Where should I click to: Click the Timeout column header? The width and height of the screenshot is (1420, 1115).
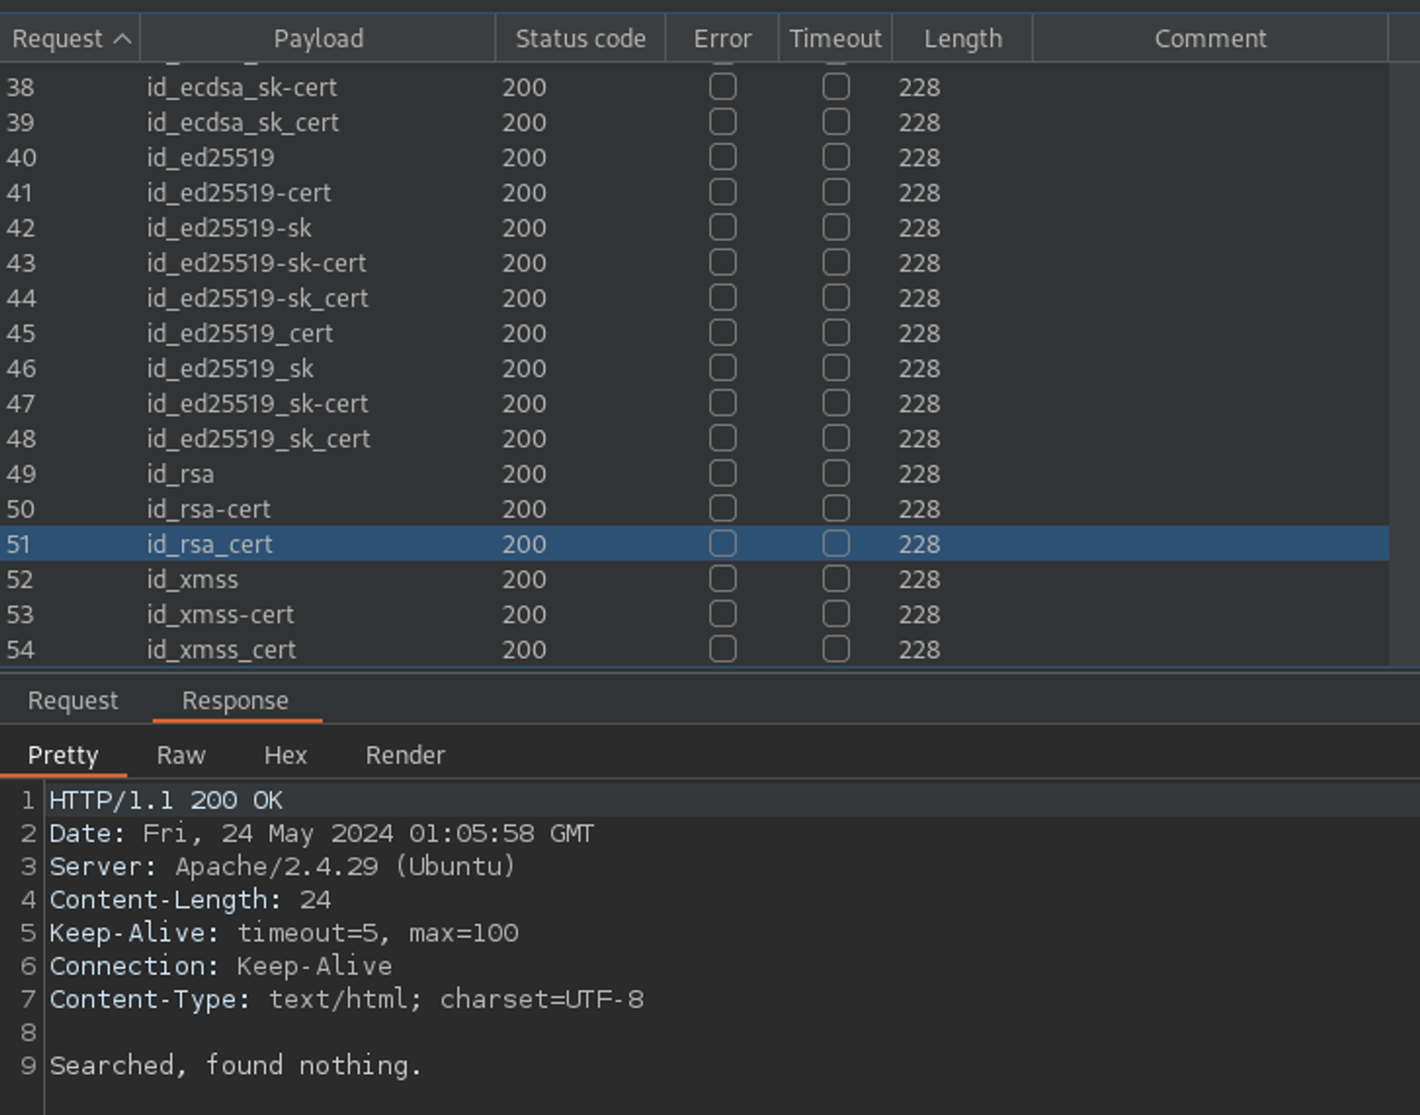(835, 39)
